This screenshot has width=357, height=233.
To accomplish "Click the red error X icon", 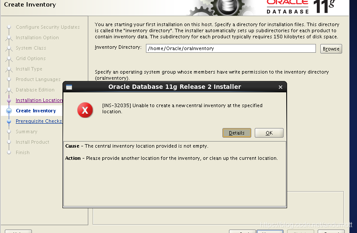I will click(85, 110).
